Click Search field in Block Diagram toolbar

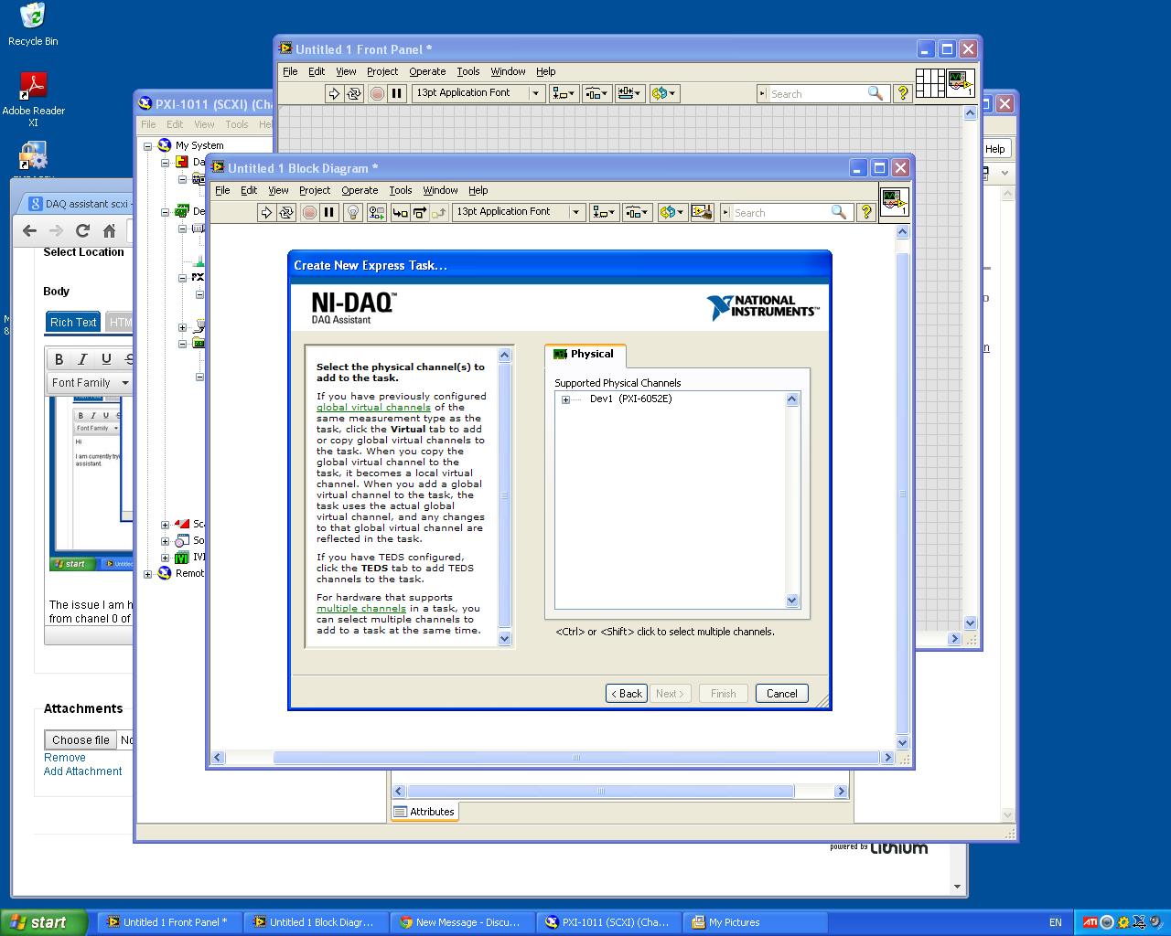pyautogui.click(x=780, y=212)
